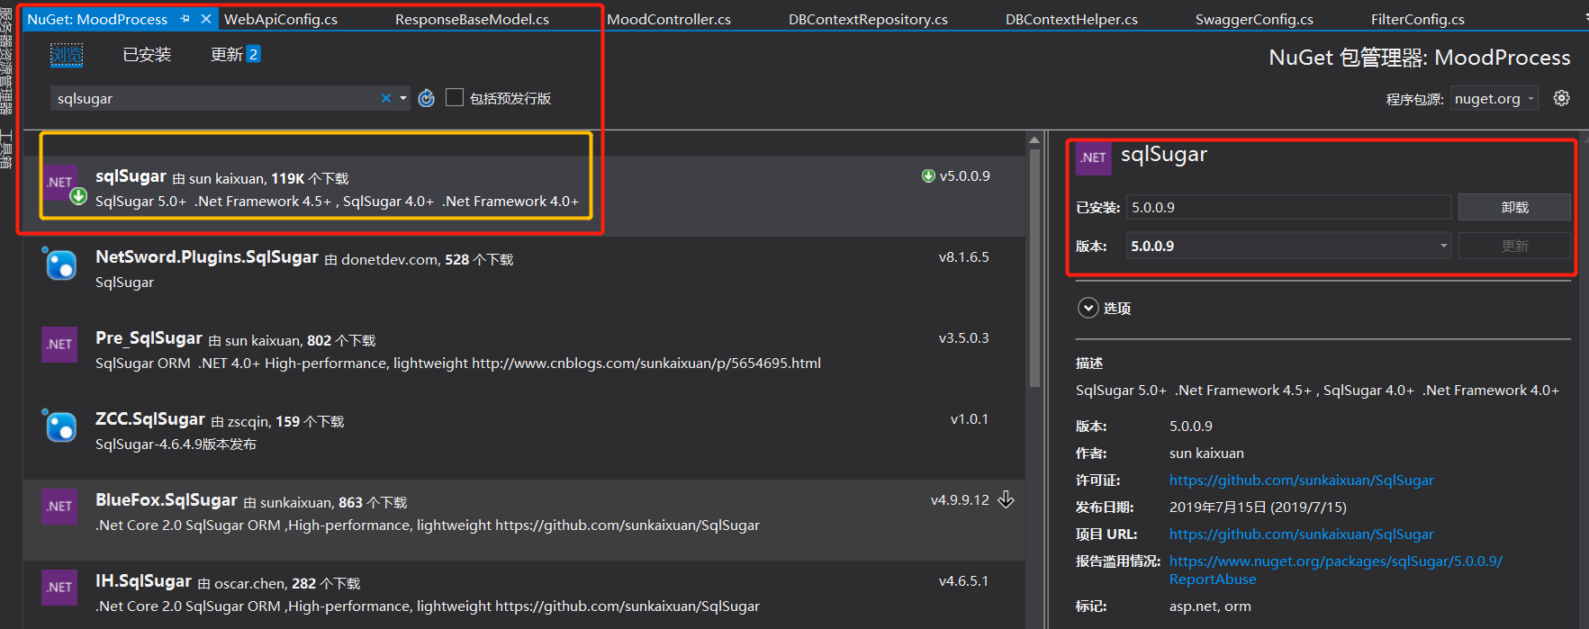Select the ZCC.SqlSugar package name
Screen dimensions: 1589x629
150,419
